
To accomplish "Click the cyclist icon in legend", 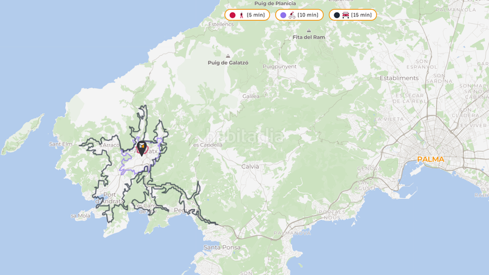I will point(292,15).
